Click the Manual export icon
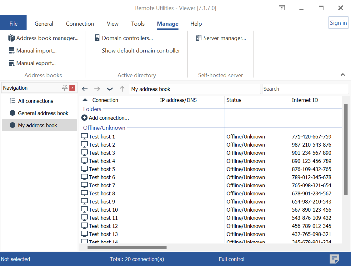 pyautogui.click(x=12, y=63)
